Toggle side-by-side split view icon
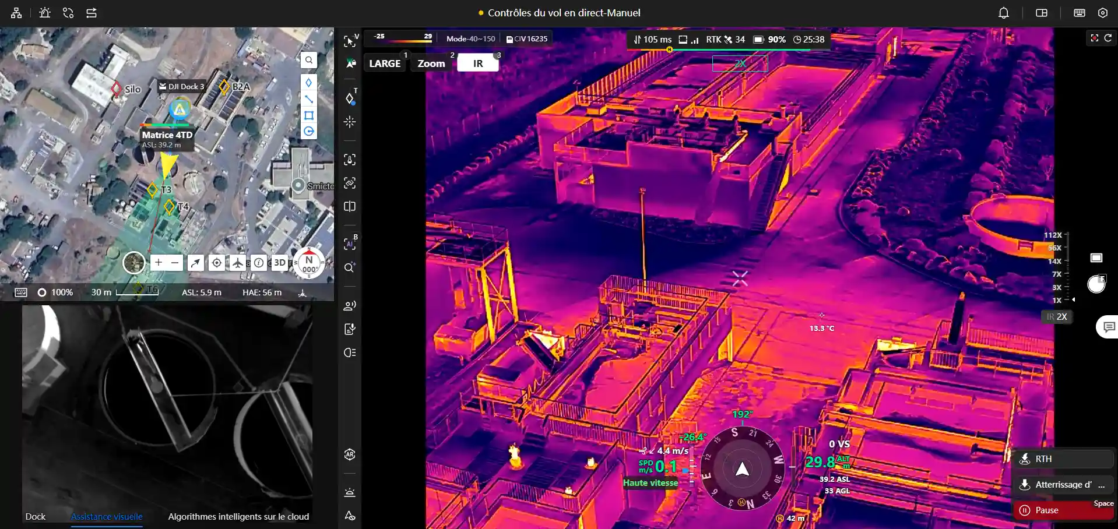1118x529 pixels. (x=350, y=206)
